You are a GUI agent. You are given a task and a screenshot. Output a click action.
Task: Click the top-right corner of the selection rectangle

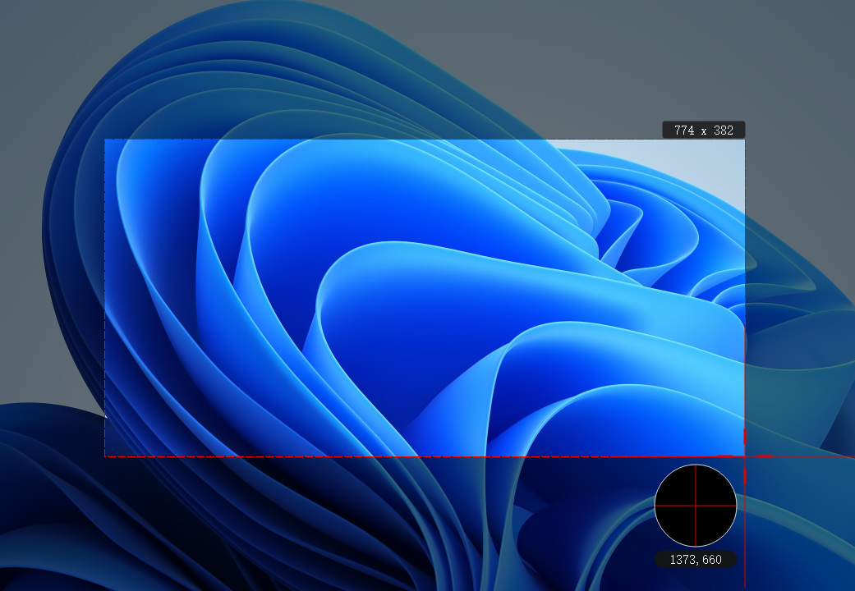click(744, 140)
